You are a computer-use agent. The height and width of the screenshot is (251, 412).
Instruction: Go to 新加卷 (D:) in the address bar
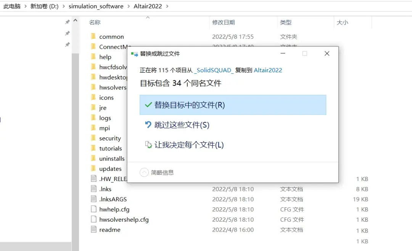(44, 6)
